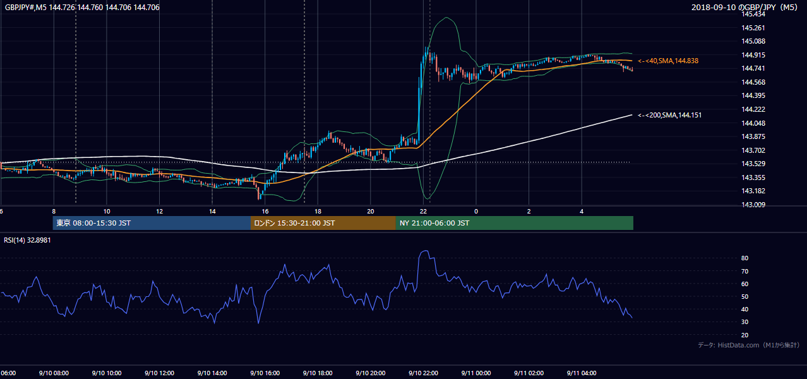Click the RSI(14) 32.8981 indicator label
Image resolution: width=807 pixels, height=379 pixels.
tap(28, 240)
